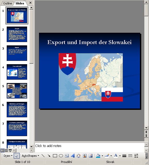The image size is (149, 165).
Task: Go to Next Slide double-arrow
Action: (146, 136)
